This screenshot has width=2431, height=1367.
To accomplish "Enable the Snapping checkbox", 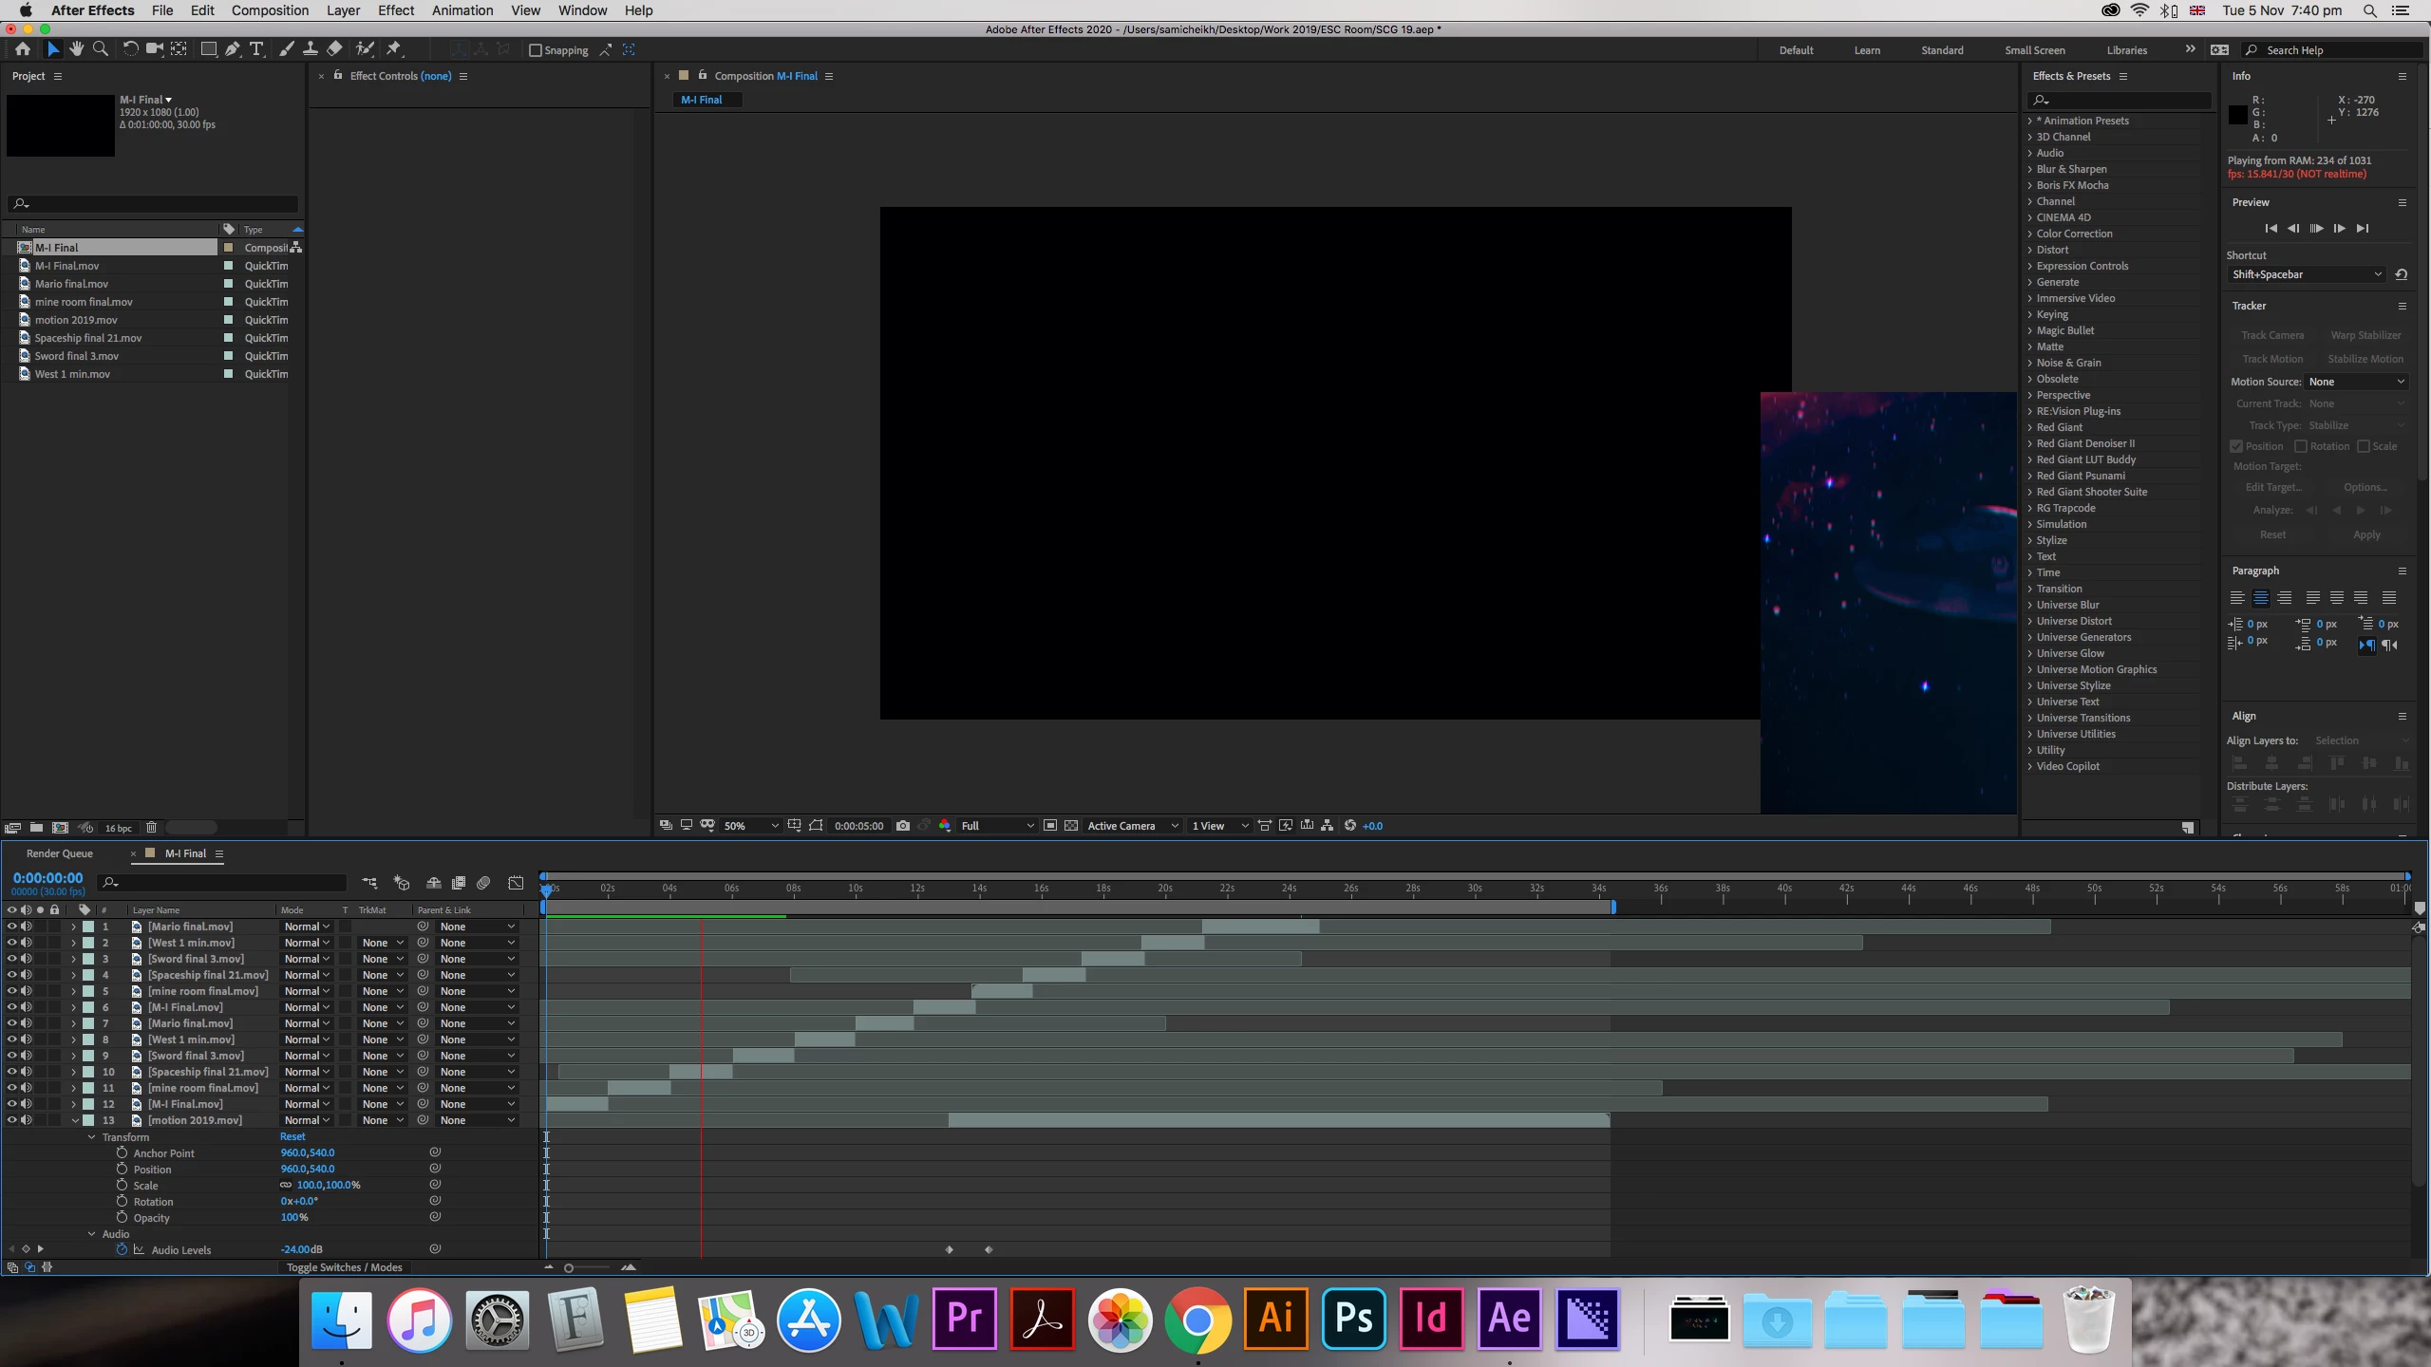I will (x=536, y=50).
